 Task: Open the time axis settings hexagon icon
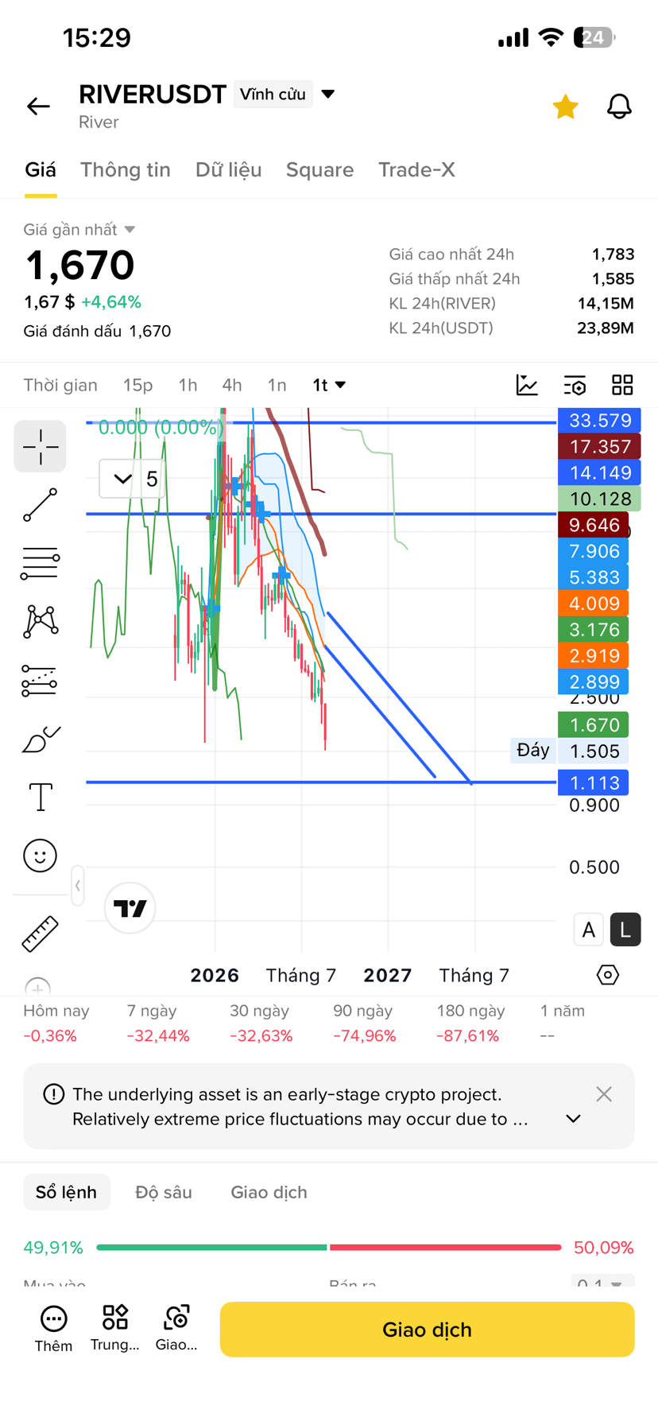608,975
